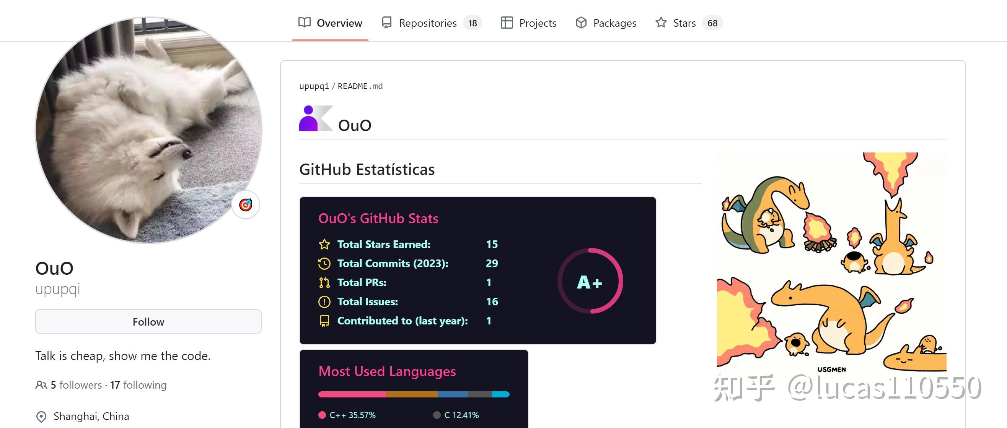Click the Stars star icon

(x=661, y=23)
